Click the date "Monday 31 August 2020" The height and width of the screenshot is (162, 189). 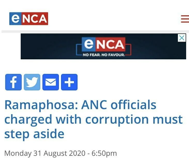pos(45,153)
